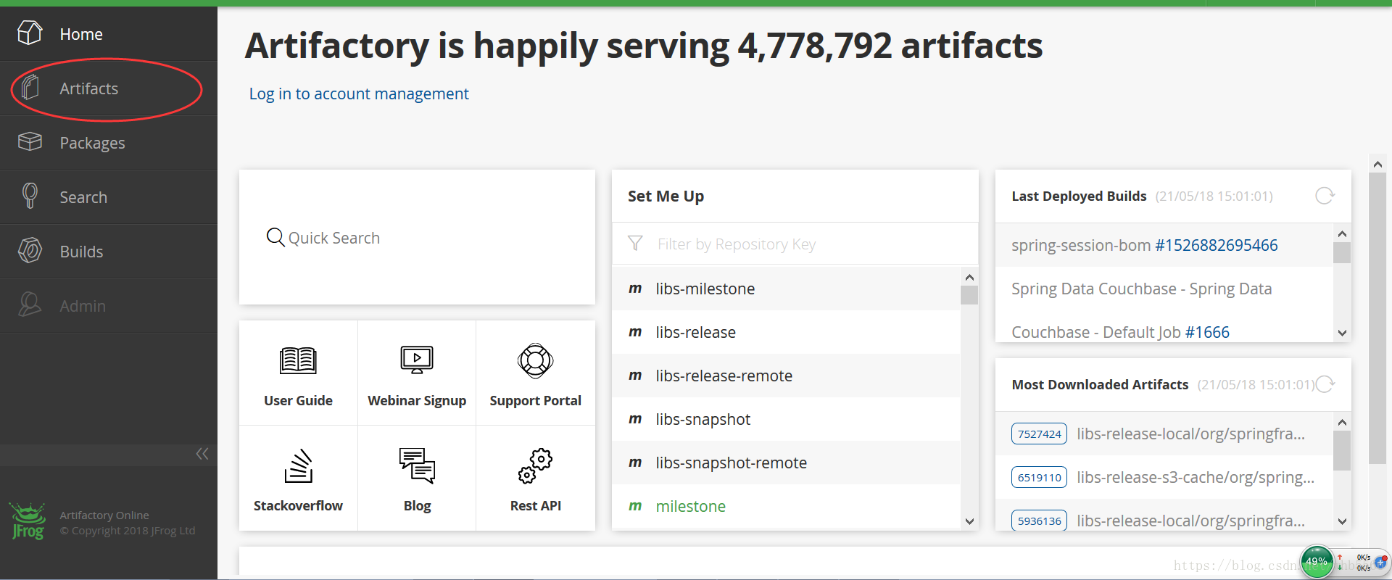Click the Home cube icon
The height and width of the screenshot is (580, 1392).
(30, 33)
